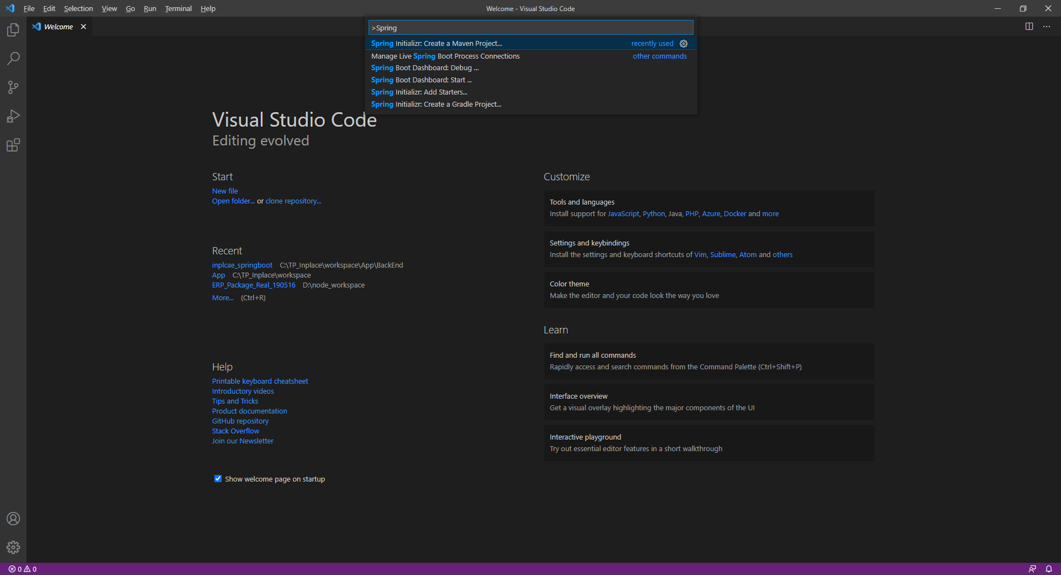Screen dimensions: 1061x575
Task: Click More recent items link
Action: click(223, 298)
